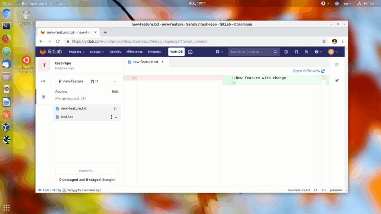
Task: Open the Обзор activities overview
Action: [8, 3]
